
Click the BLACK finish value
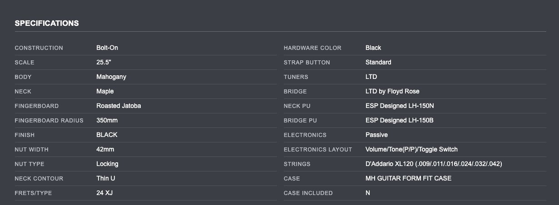pos(107,135)
